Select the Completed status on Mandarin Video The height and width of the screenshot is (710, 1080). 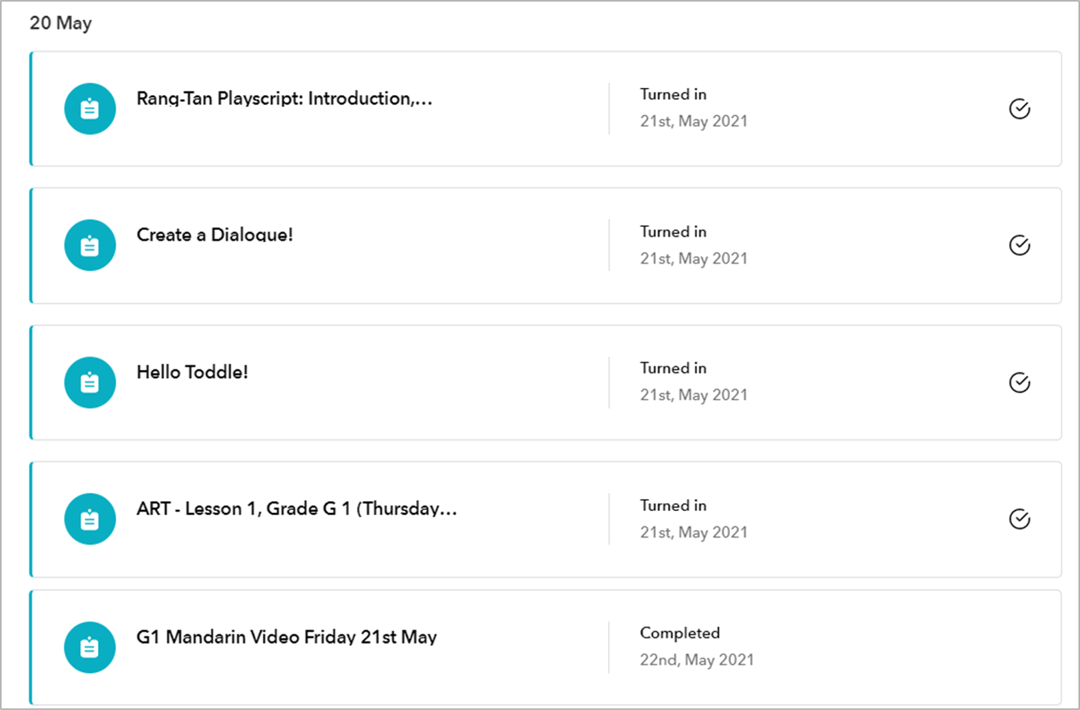coord(680,633)
